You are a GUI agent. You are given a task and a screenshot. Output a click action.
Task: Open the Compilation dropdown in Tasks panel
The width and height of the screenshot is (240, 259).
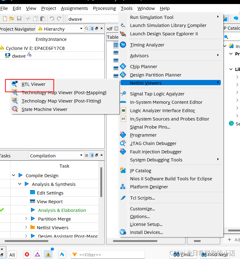56,156
